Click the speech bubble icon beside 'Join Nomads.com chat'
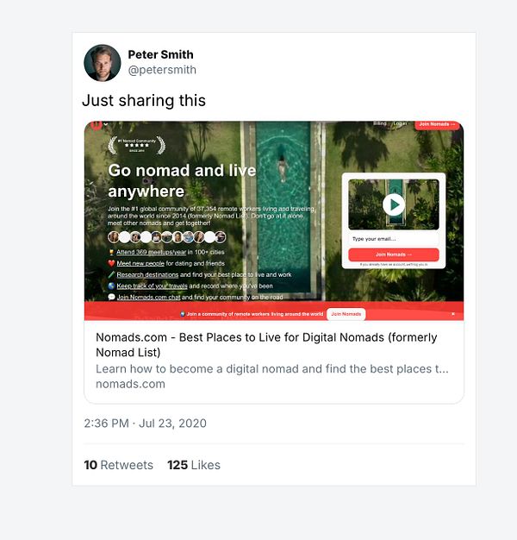The width and height of the screenshot is (517, 540). pyautogui.click(x=111, y=298)
